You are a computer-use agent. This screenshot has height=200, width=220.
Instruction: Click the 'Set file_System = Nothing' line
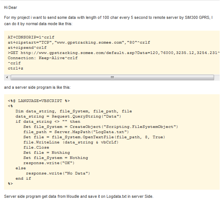click(56, 158)
